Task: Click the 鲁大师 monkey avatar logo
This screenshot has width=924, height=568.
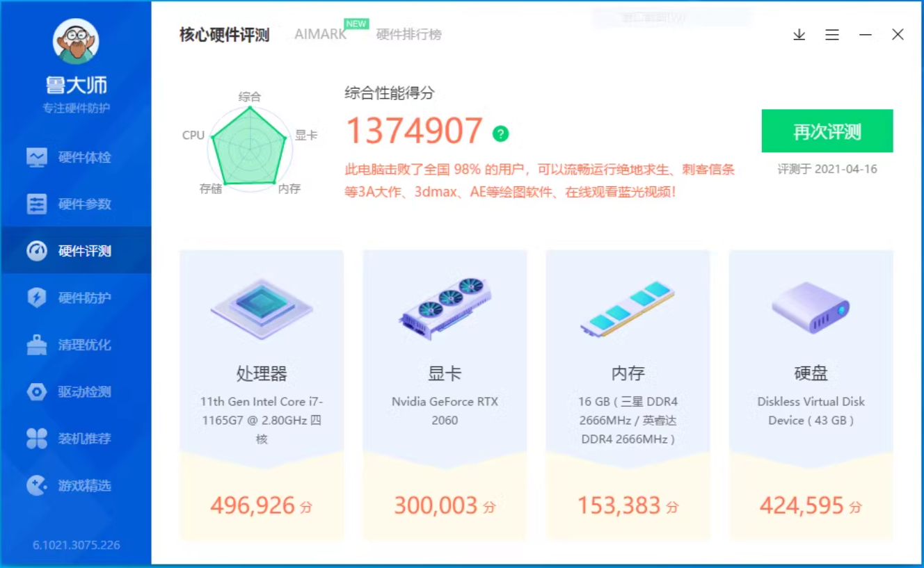Action: pyautogui.click(x=76, y=42)
